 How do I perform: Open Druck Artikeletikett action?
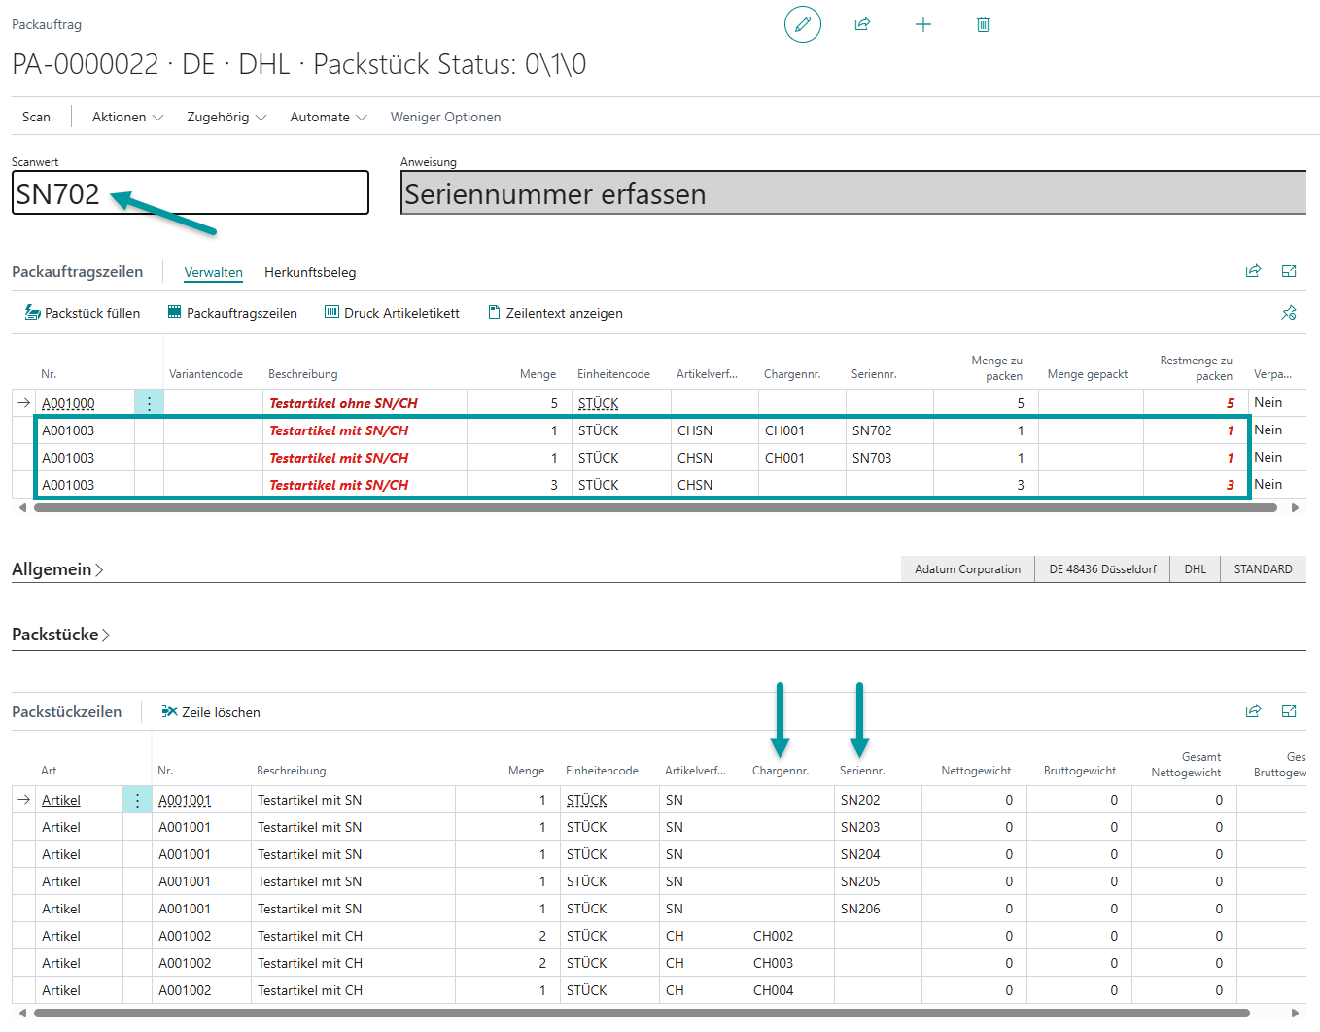point(392,313)
